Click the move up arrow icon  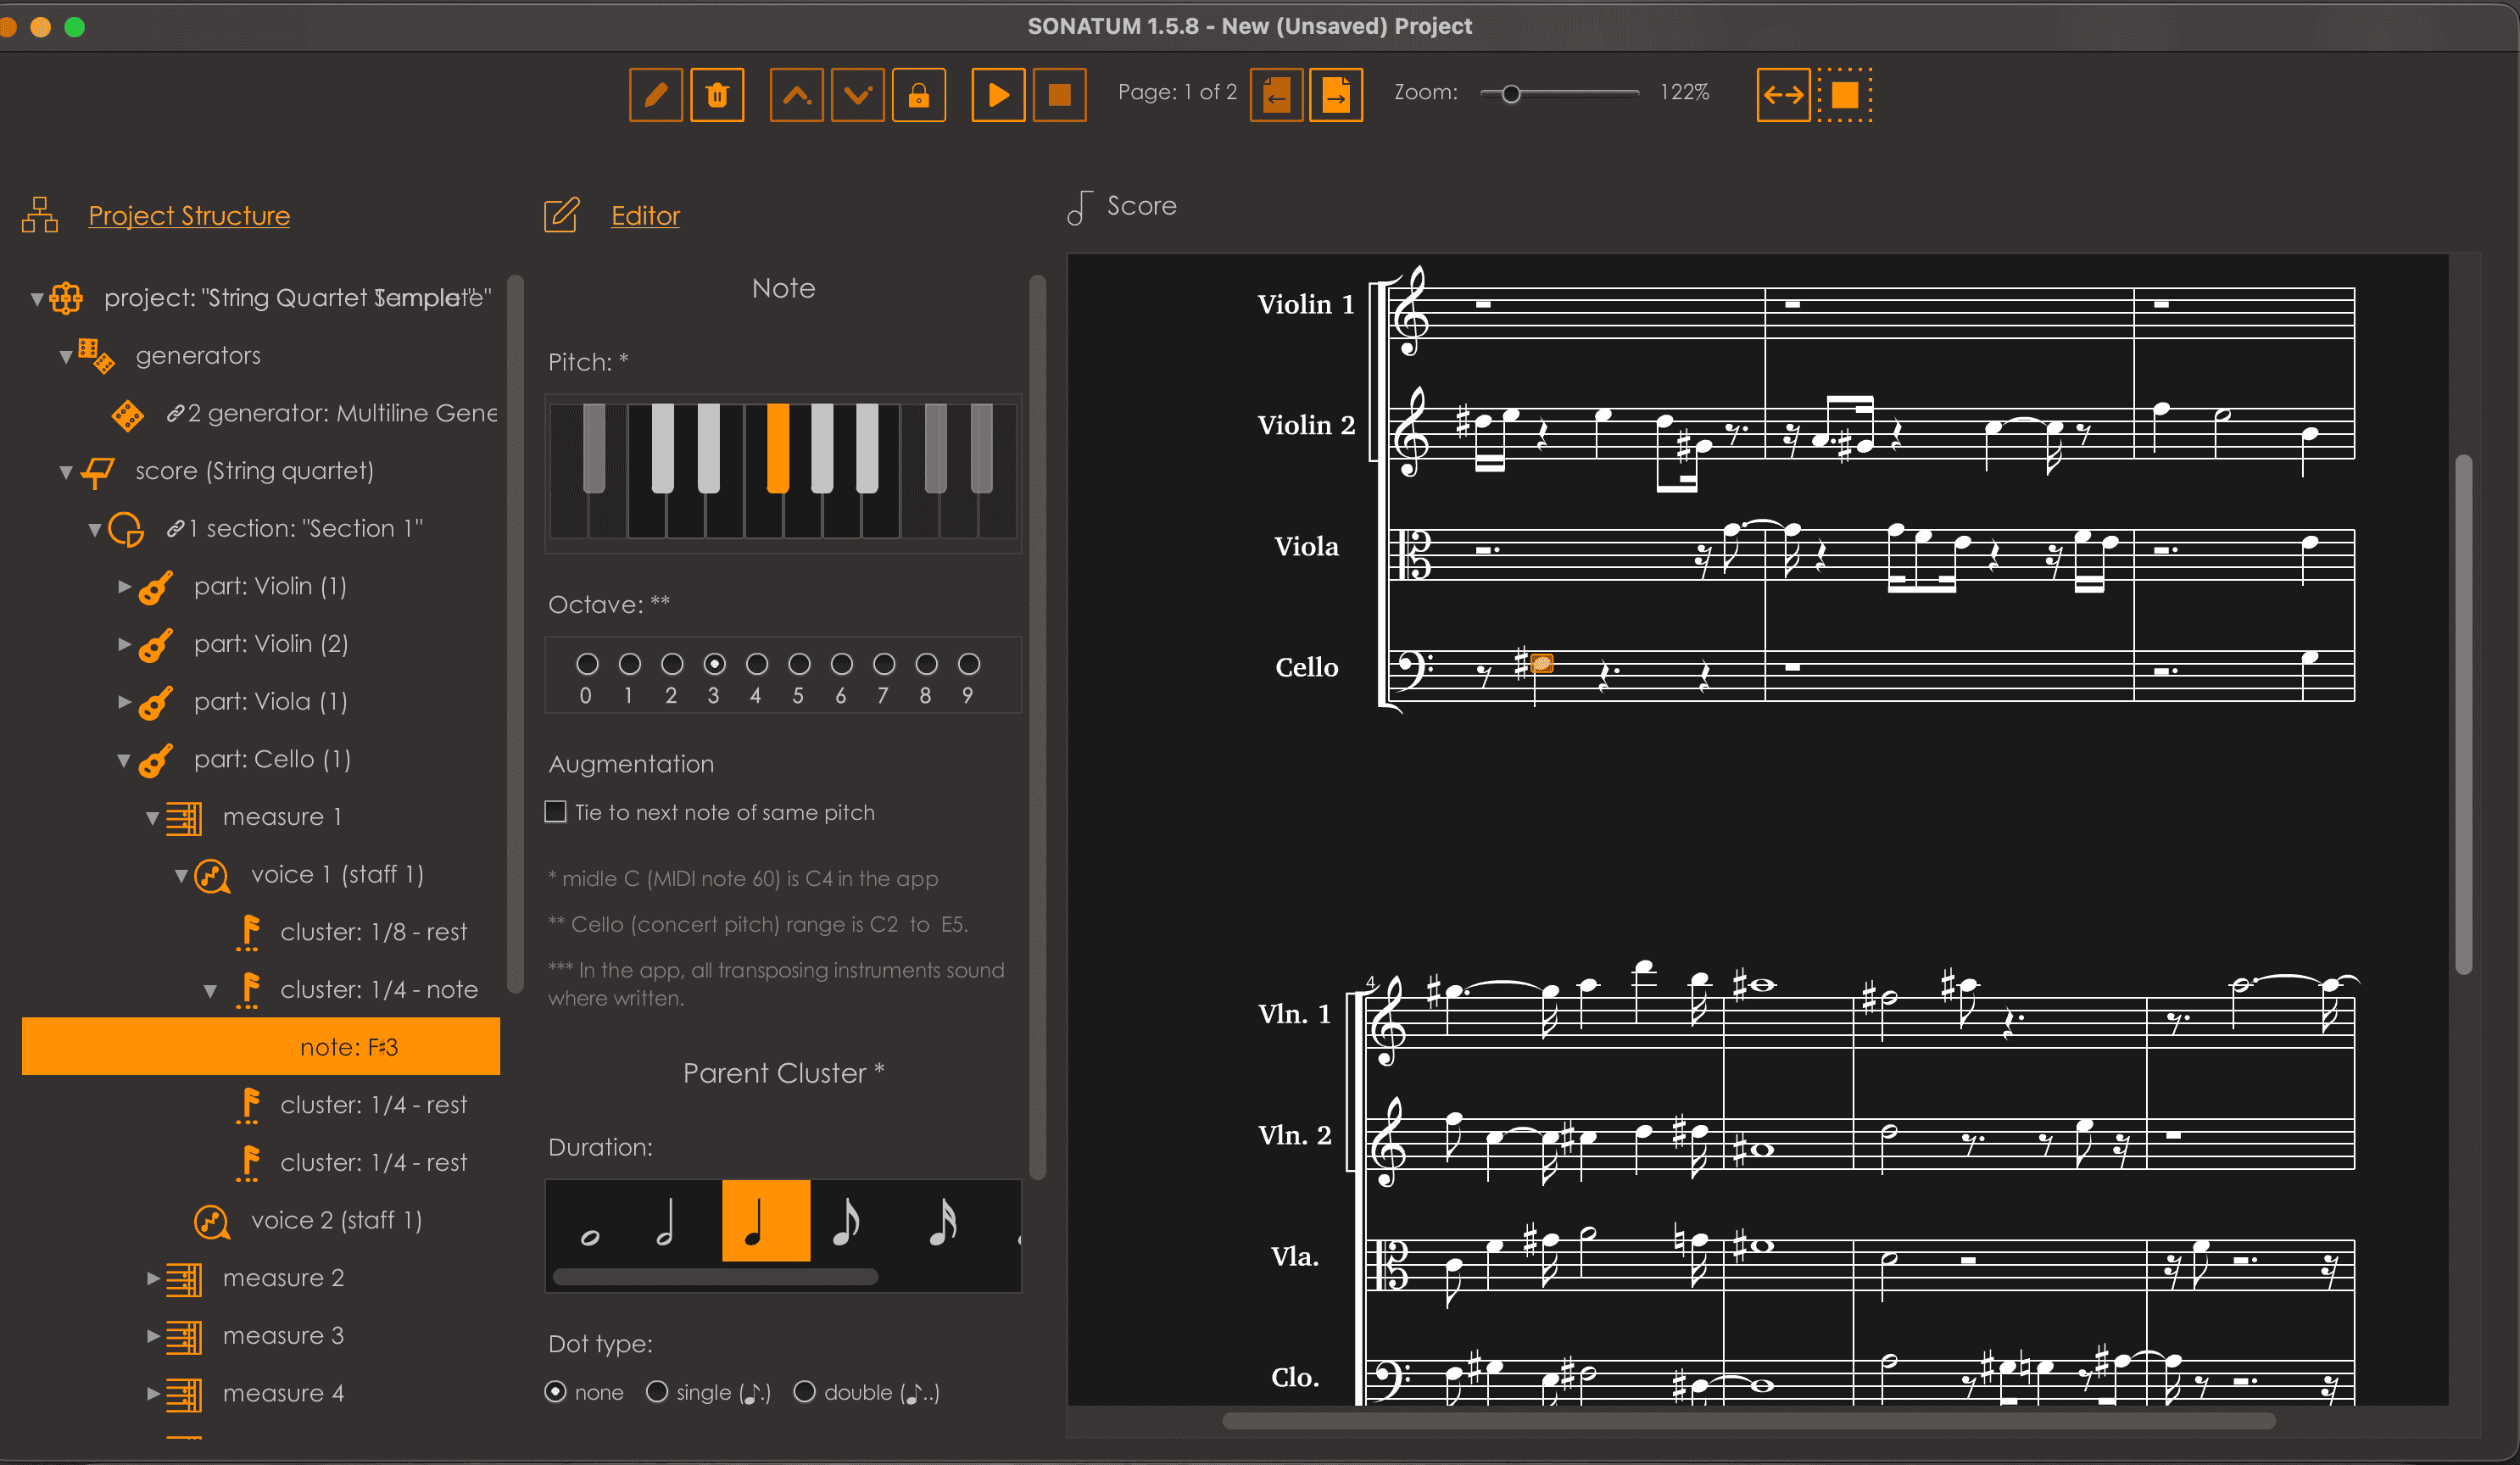(x=796, y=95)
